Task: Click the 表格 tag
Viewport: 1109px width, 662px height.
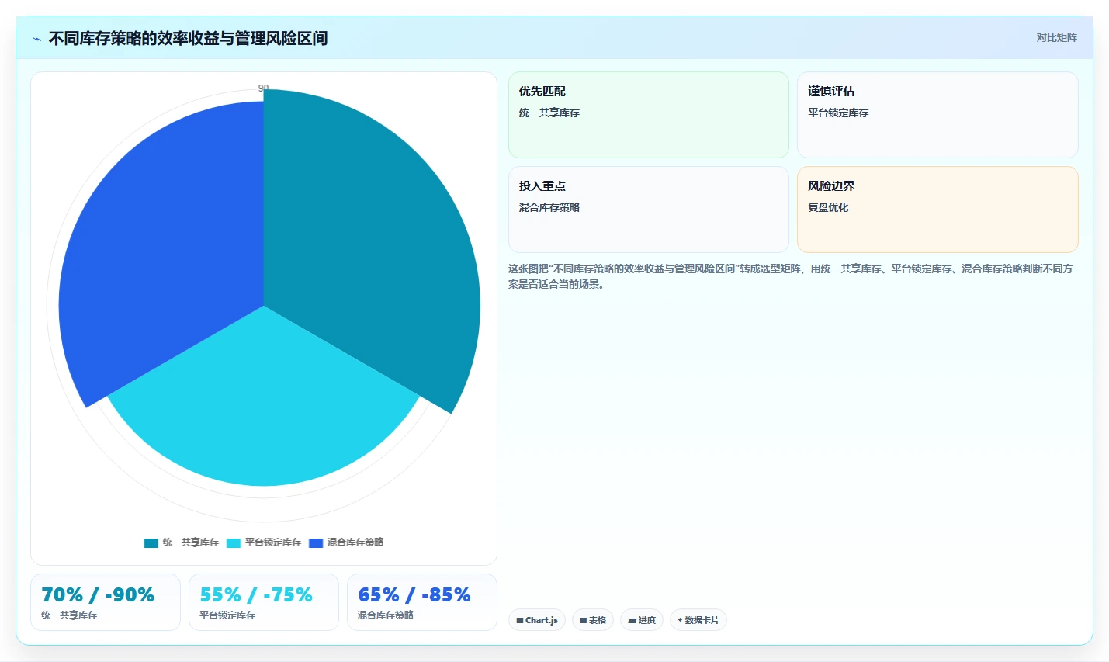Action: coord(593,620)
